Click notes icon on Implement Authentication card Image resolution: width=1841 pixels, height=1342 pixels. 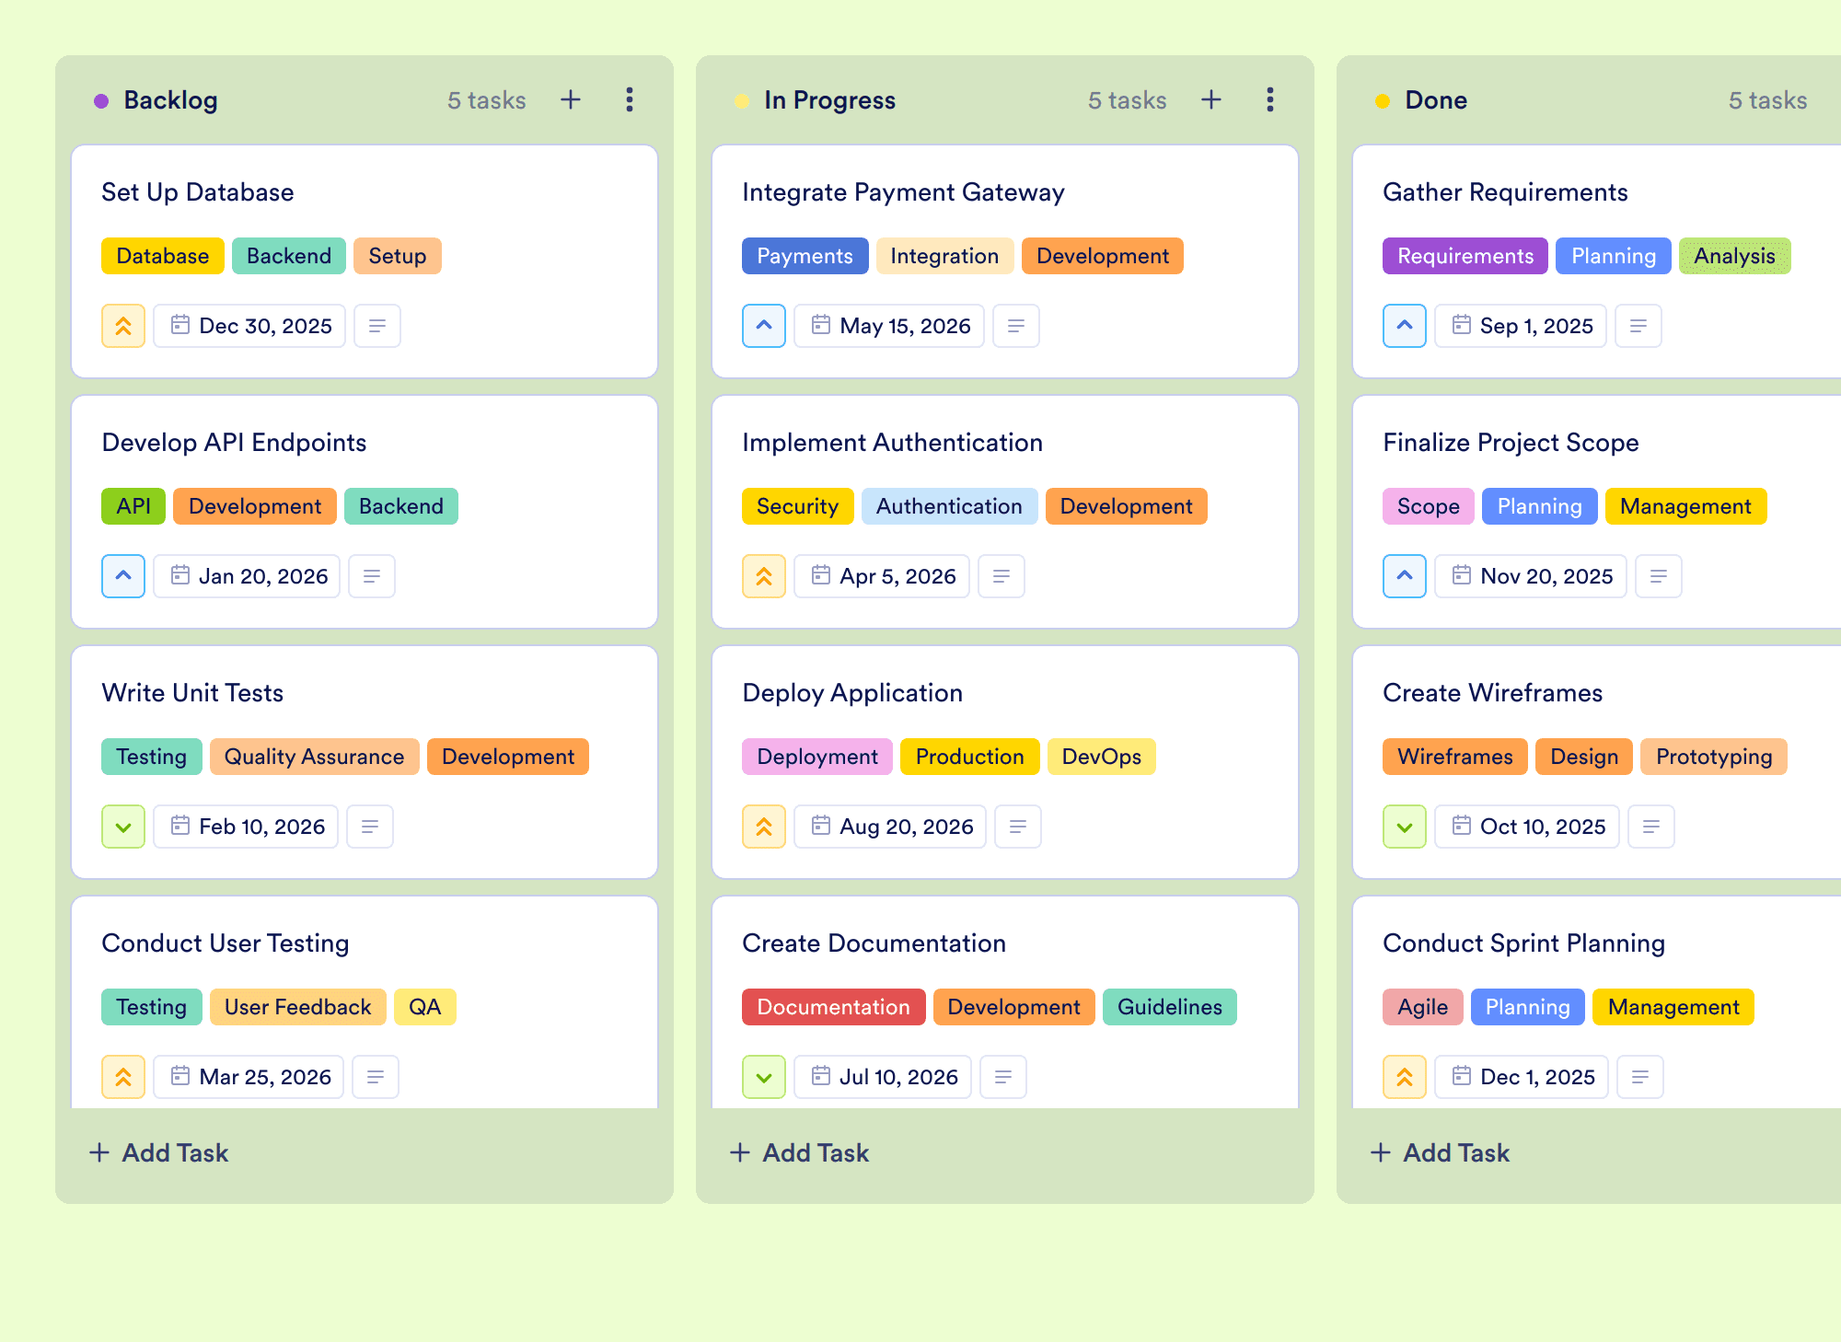[1001, 576]
